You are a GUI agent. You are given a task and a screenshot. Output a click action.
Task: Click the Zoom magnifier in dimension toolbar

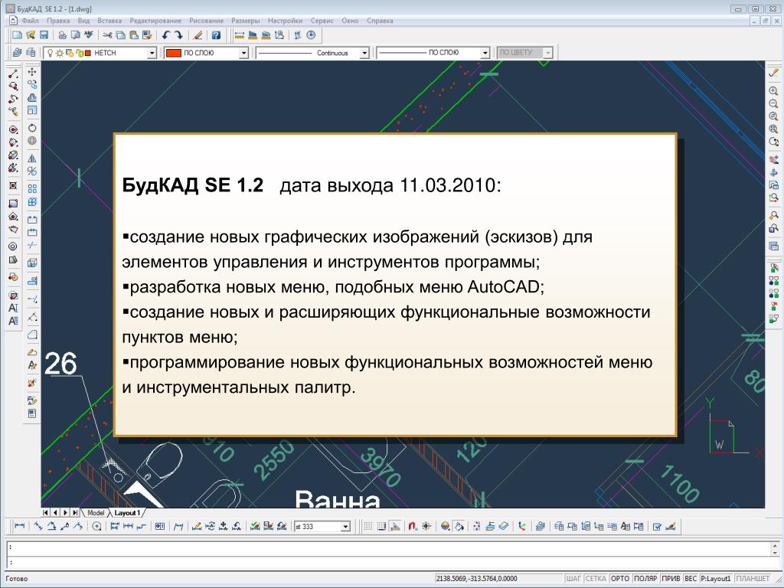(97, 526)
